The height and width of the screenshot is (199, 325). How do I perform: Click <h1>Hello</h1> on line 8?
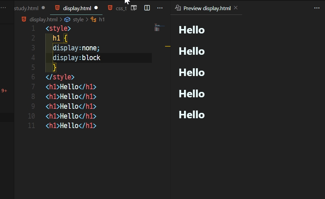point(71,97)
